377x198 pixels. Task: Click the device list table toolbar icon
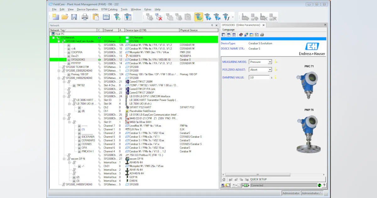(x=128, y=17)
